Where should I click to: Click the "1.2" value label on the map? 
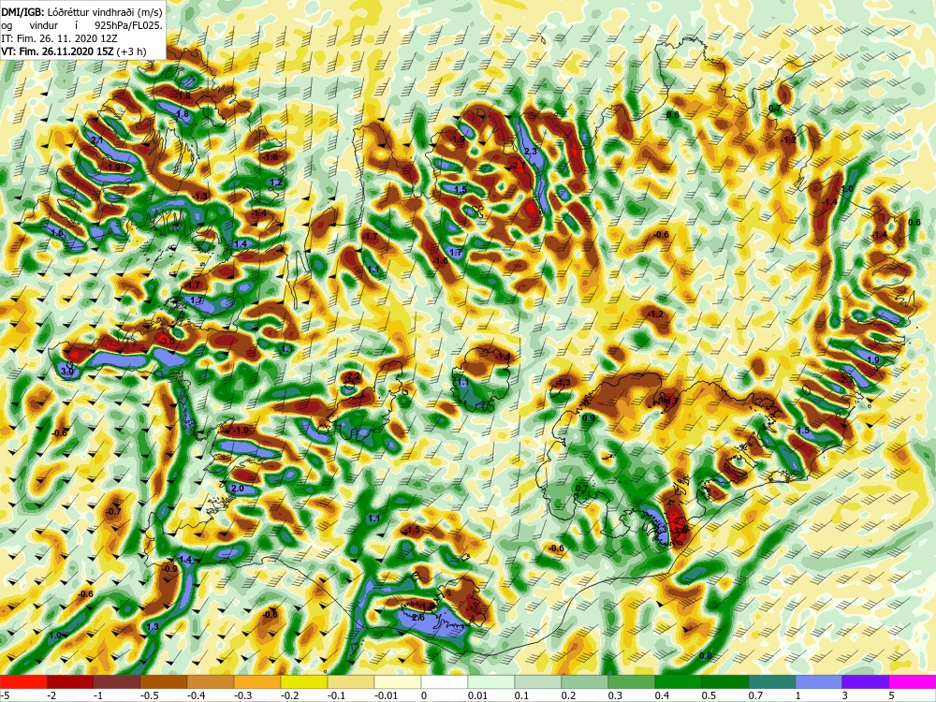coord(276,183)
